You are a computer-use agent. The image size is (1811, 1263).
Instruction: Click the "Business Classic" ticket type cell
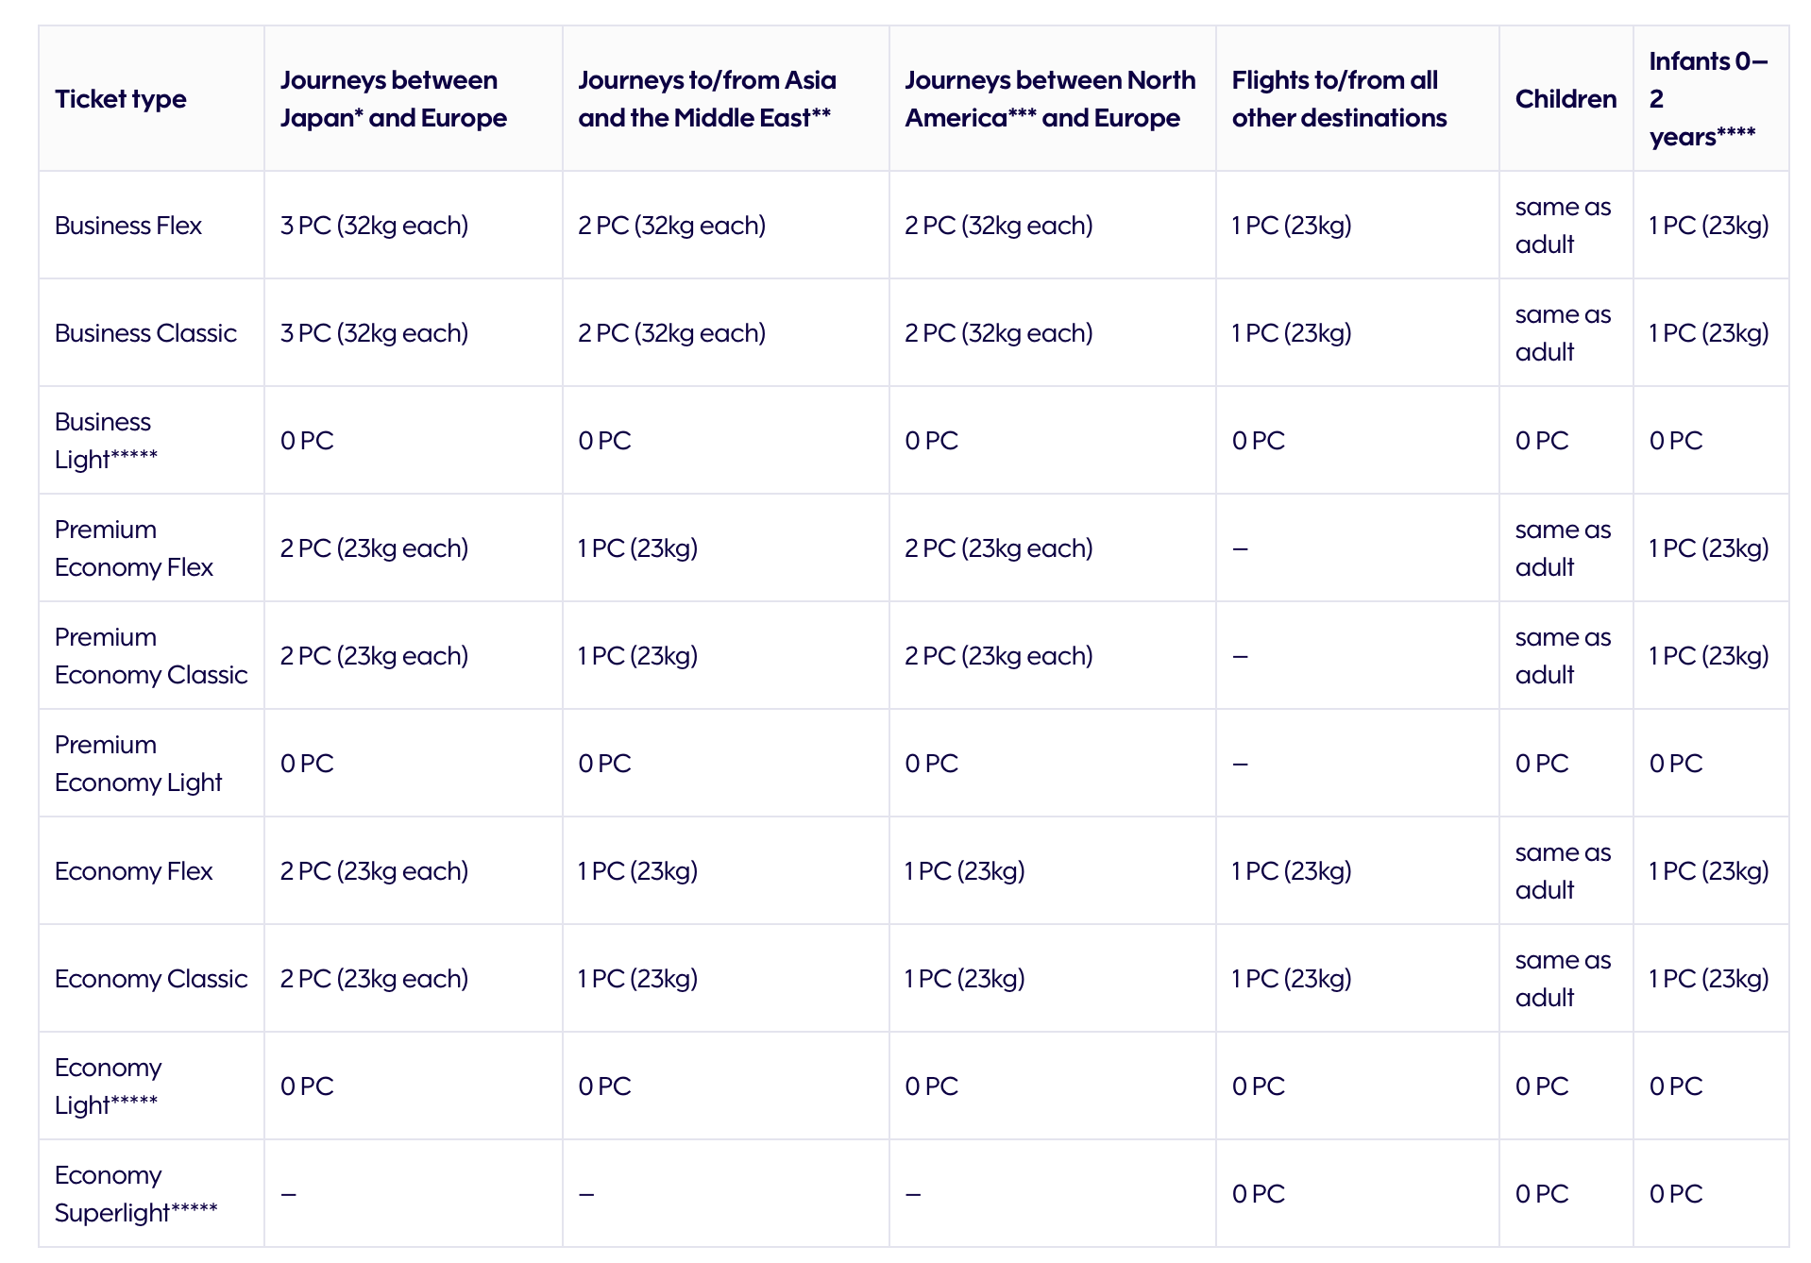tap(145, 333)
